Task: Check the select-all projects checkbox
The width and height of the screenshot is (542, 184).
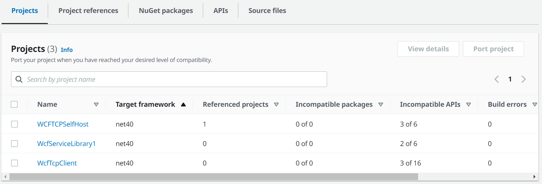Action: point(14,104)
